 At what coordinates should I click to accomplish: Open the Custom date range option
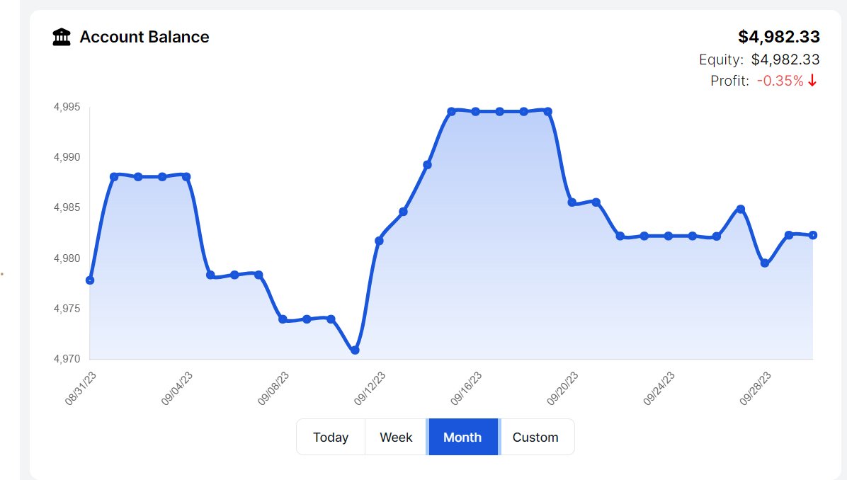(x=535, y=437)
